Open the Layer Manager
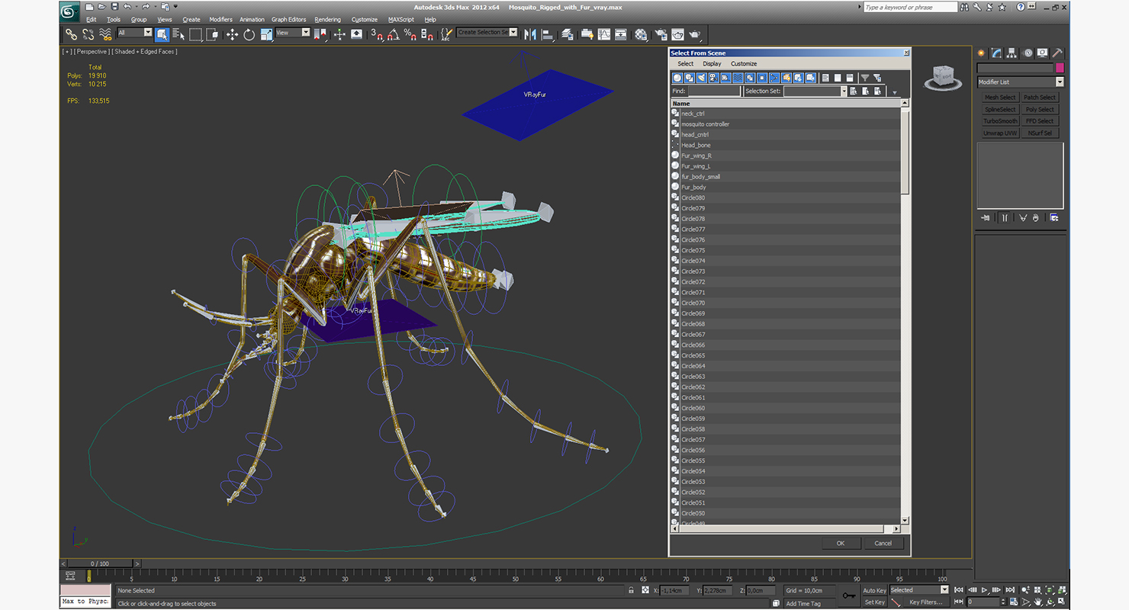 click(x=568, y=34)
